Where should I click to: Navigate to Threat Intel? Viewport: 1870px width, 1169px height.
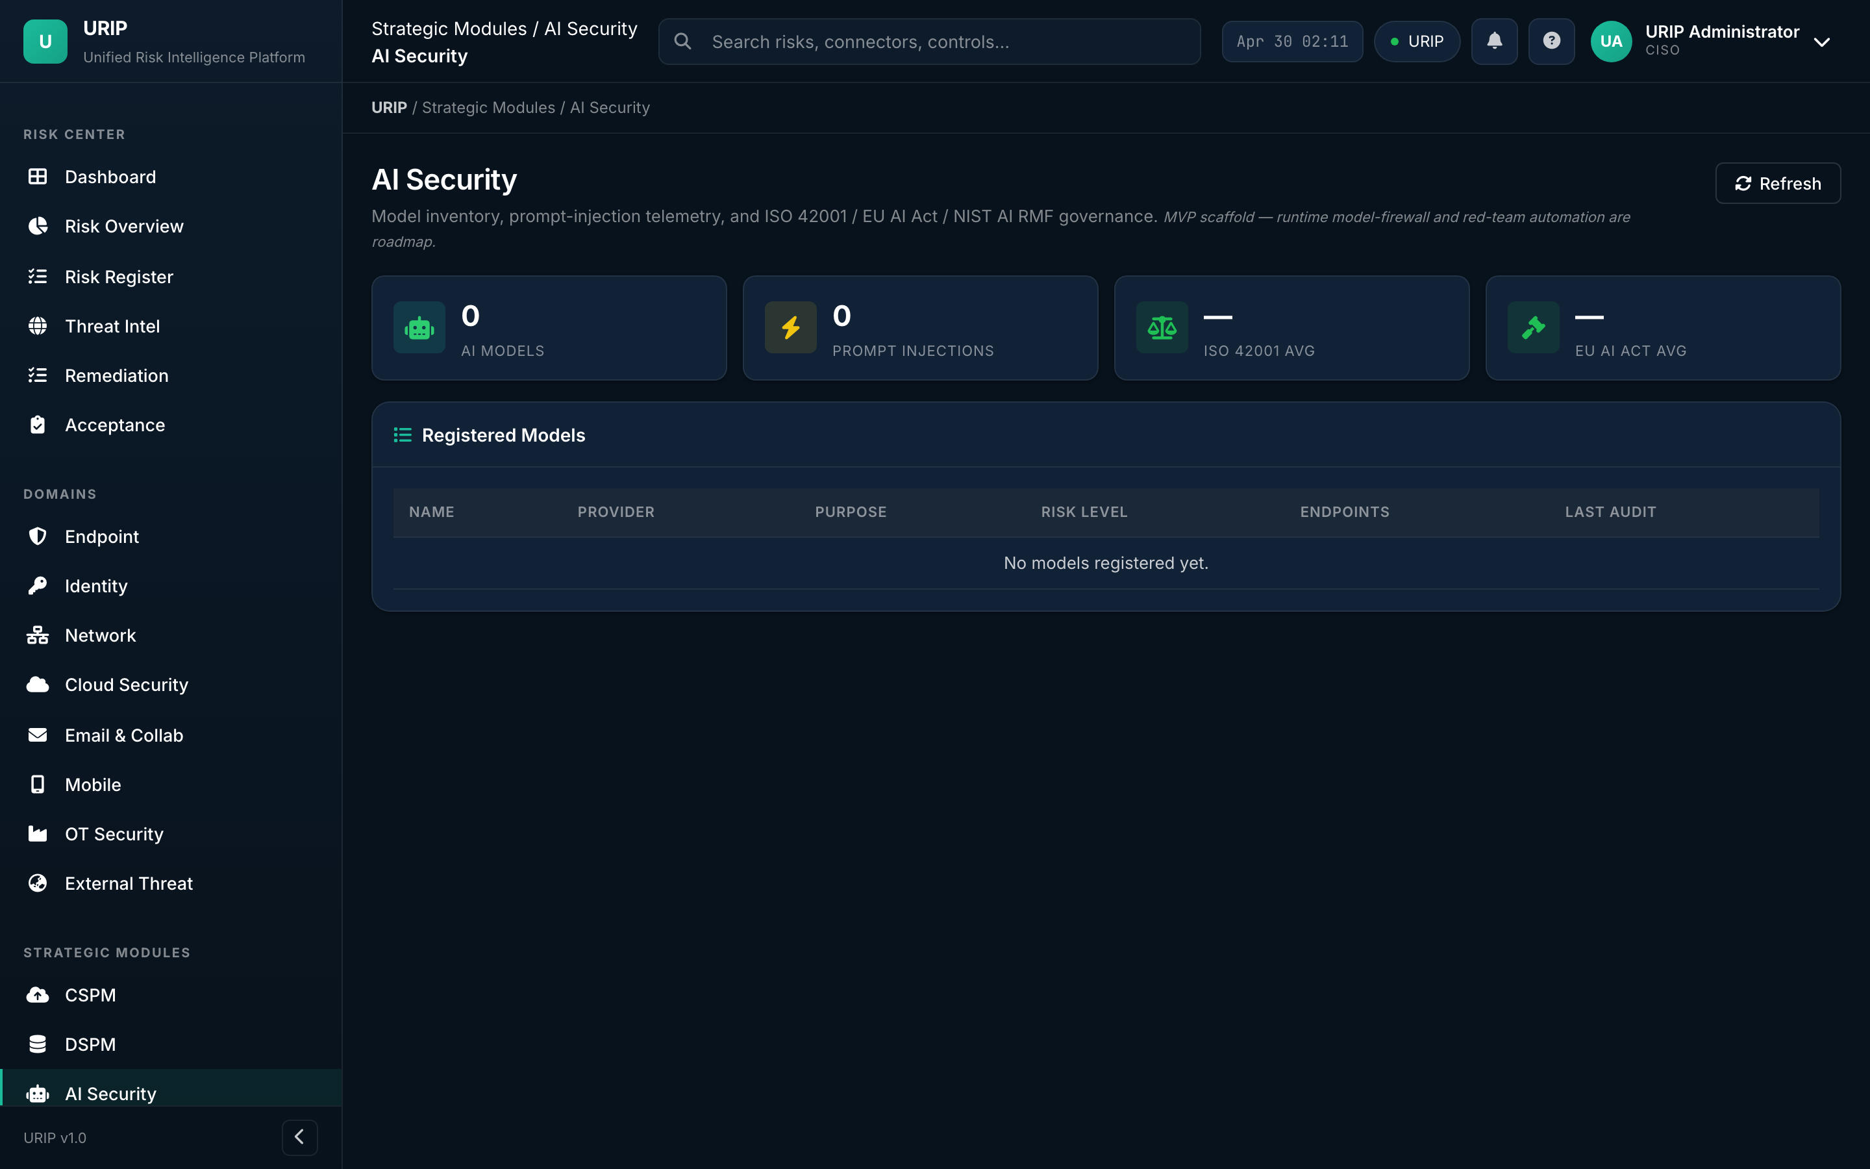171,325
